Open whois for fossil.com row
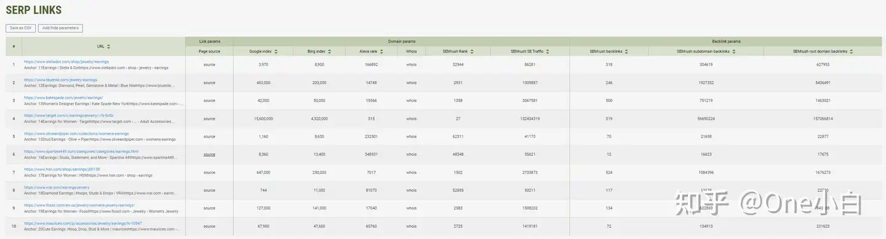The height and width of the screenshot is (239, 886). pyautogui.click(x=411, y=208)
